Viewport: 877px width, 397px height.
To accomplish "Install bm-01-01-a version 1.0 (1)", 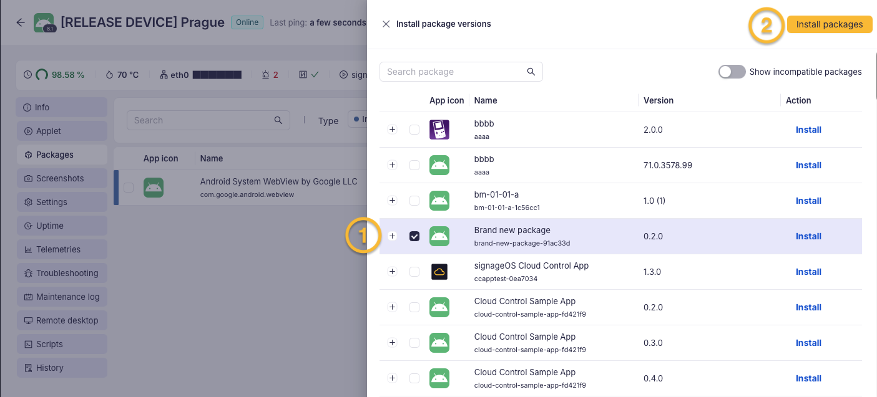I will [x=808, y=201].
